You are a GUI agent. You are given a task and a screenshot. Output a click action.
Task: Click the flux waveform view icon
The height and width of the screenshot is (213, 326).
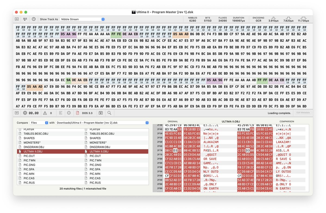(25, 19)
